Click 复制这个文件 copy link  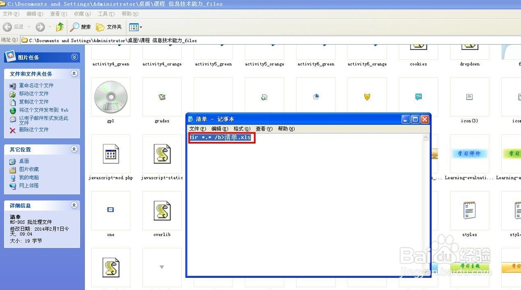[33, 102]
